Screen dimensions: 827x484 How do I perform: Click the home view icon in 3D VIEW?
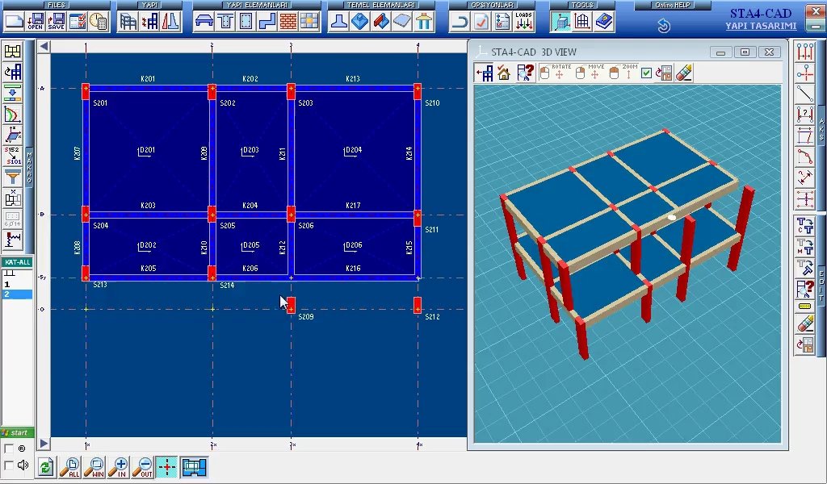click(x=504, y=73)
